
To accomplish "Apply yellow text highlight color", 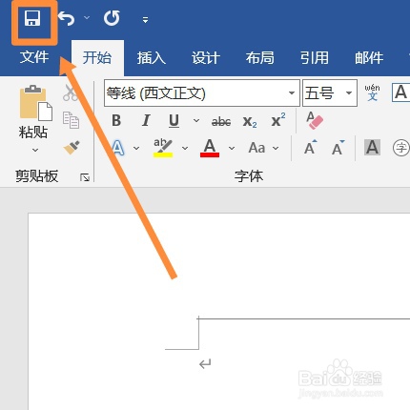I will point(163,148).
